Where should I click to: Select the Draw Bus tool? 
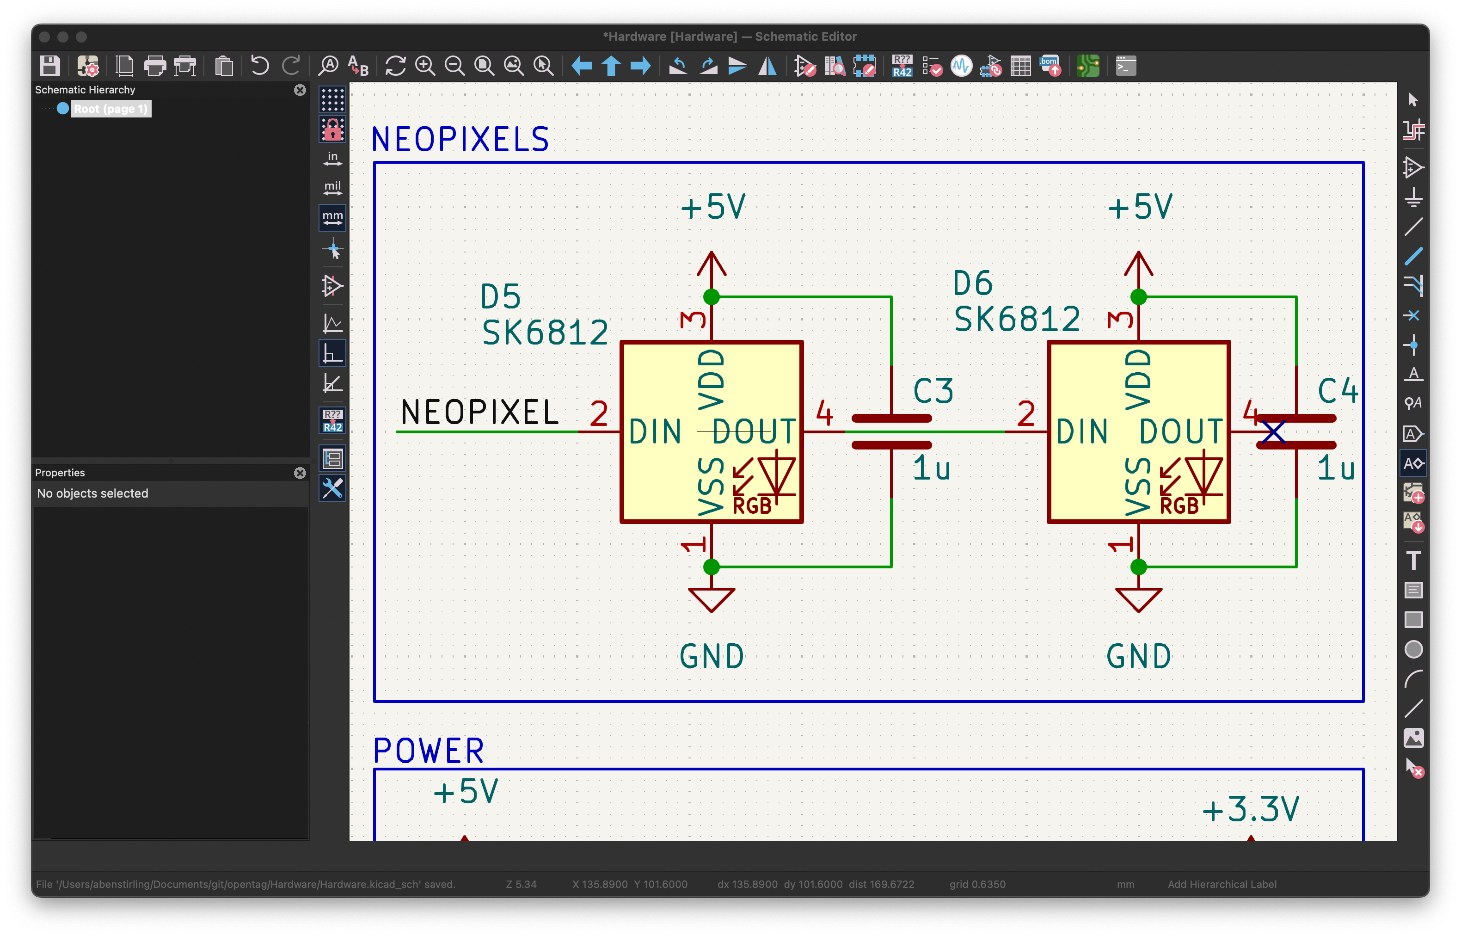pyautogui.click(x=1413, y=257)
